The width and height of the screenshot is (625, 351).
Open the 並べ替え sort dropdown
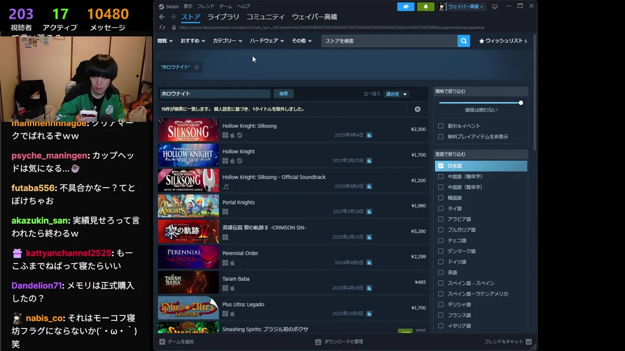coord(396,94)
